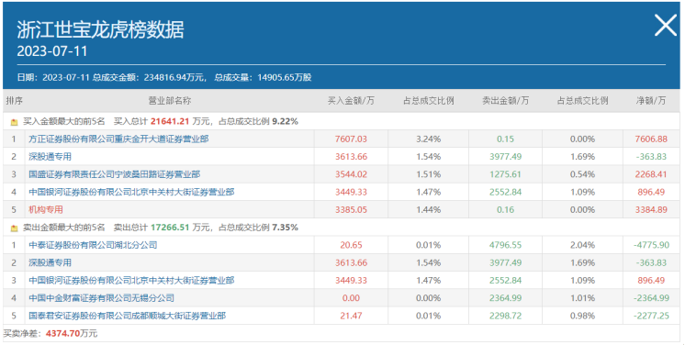
Task: Open 深股通专用 in the sell top-5 list
Action: [x=50, y=262]
